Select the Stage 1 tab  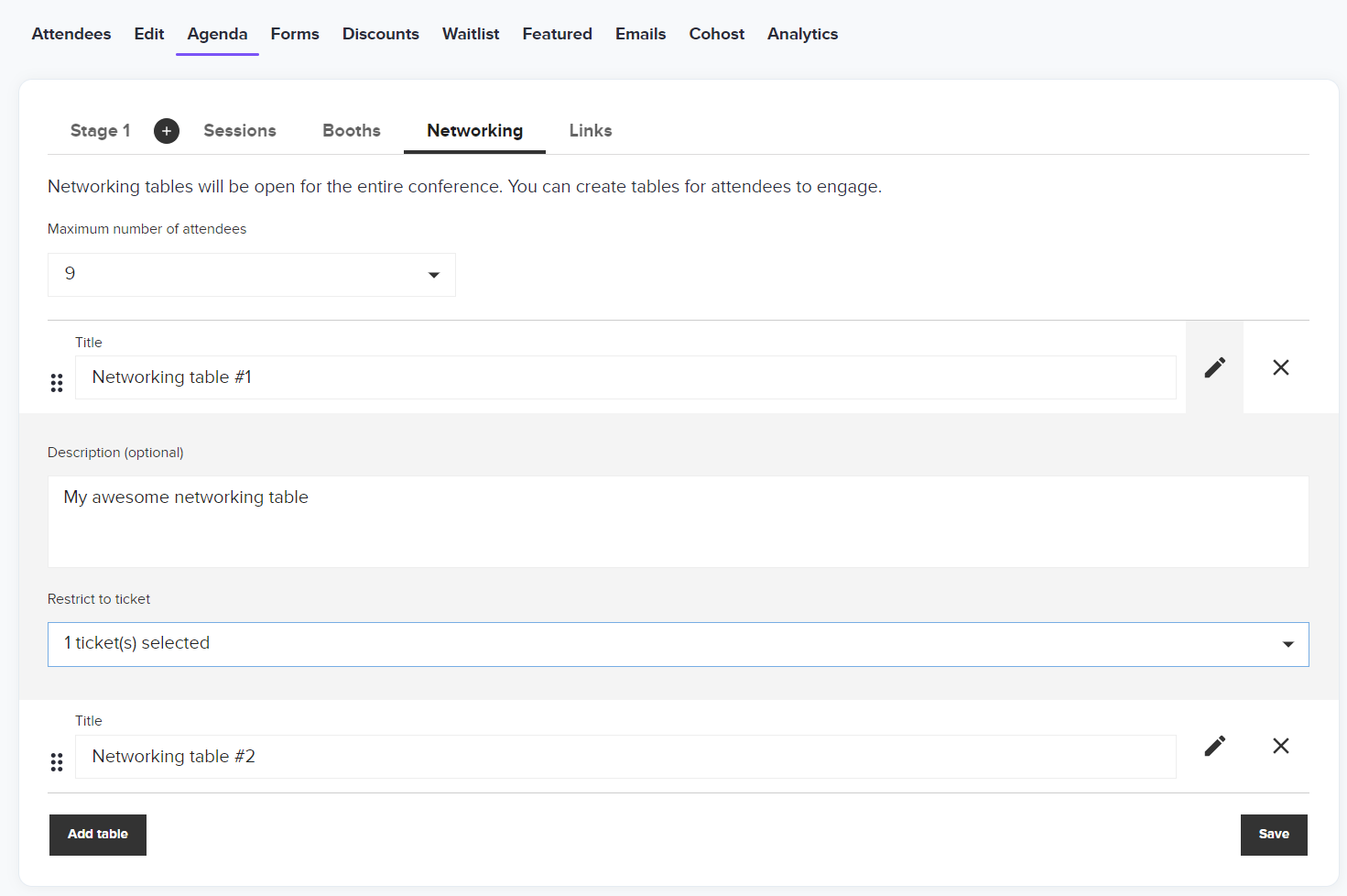click(x=100, y=131)
